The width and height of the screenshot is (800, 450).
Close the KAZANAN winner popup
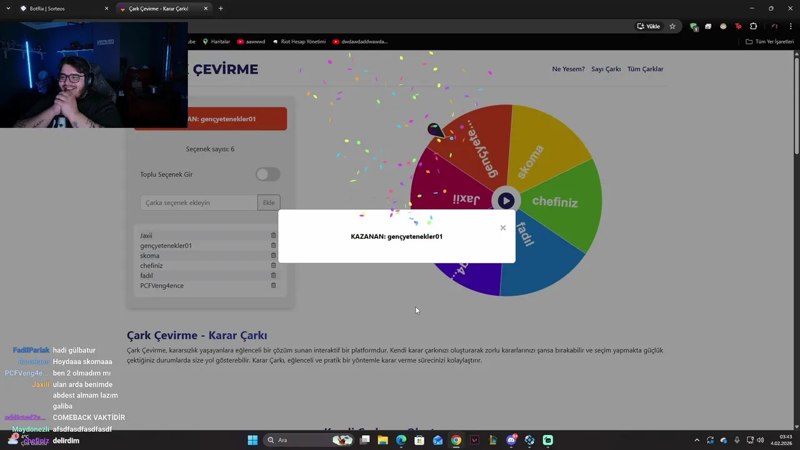click(x=502, y=227)
